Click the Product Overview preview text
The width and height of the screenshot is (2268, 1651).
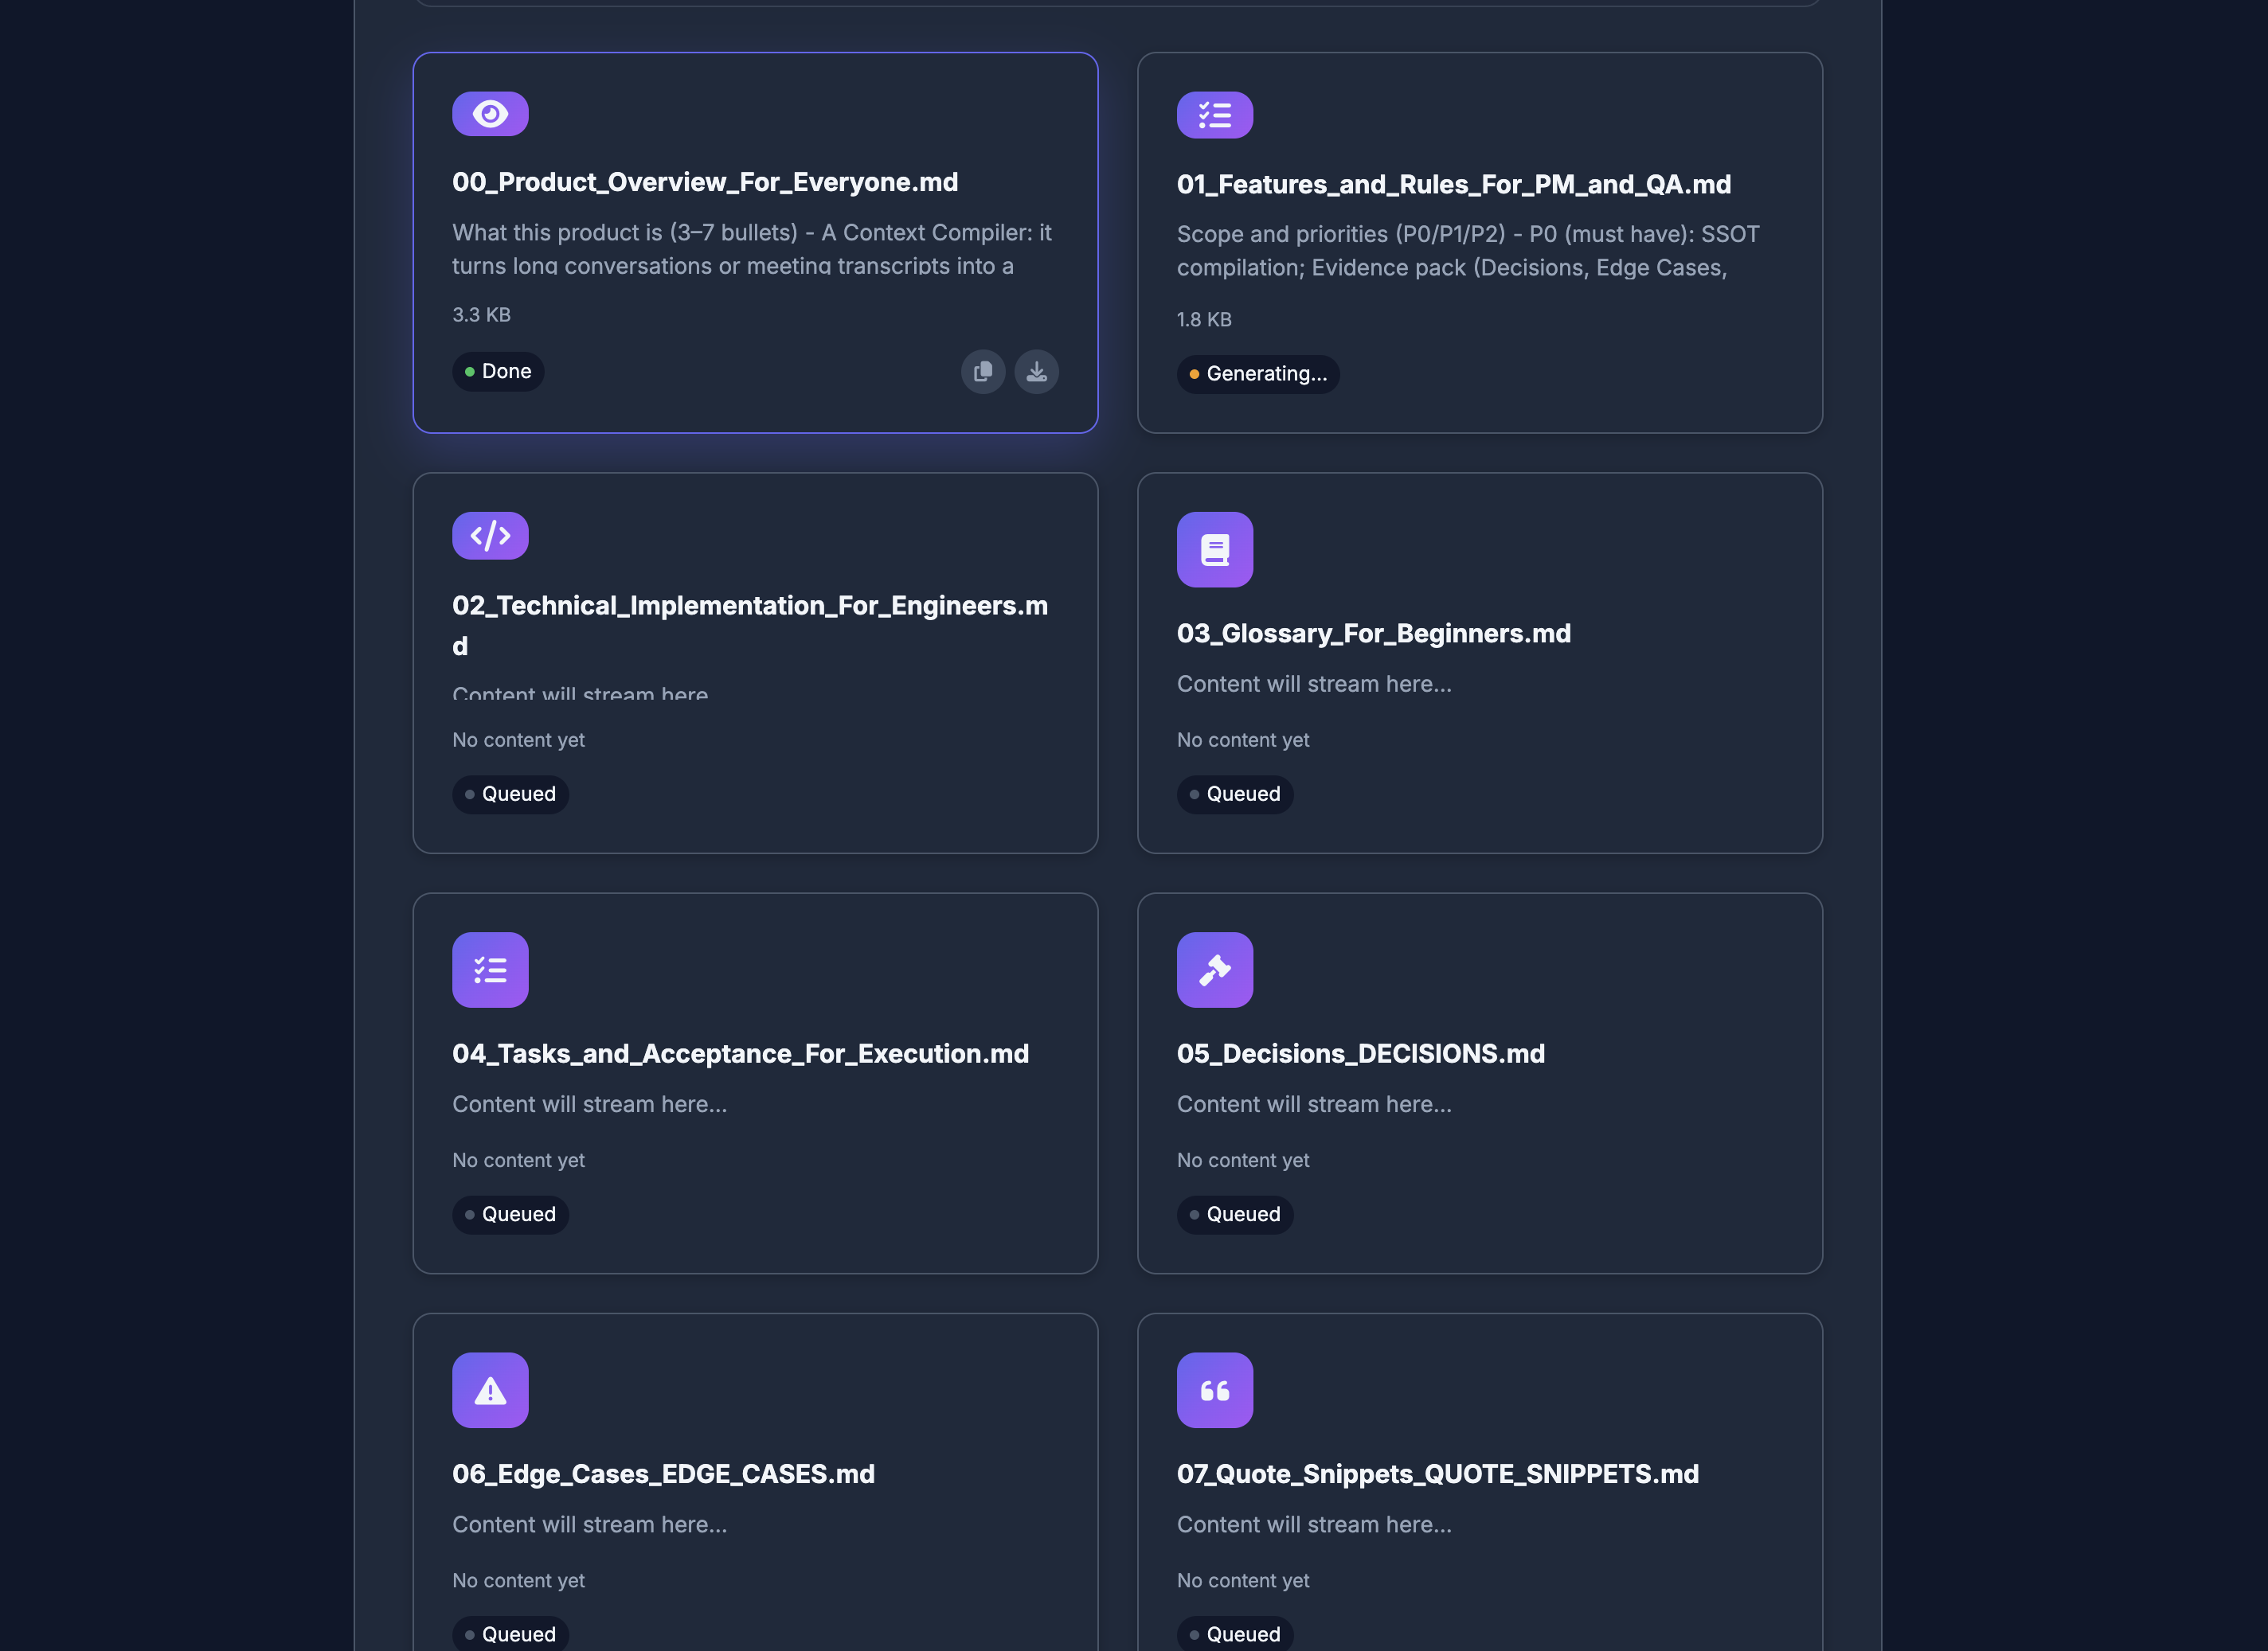point(752,249)
